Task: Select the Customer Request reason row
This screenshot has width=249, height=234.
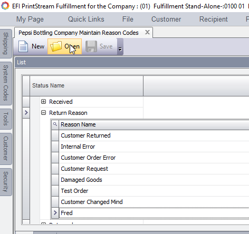Action: click(x=154, y=169)
